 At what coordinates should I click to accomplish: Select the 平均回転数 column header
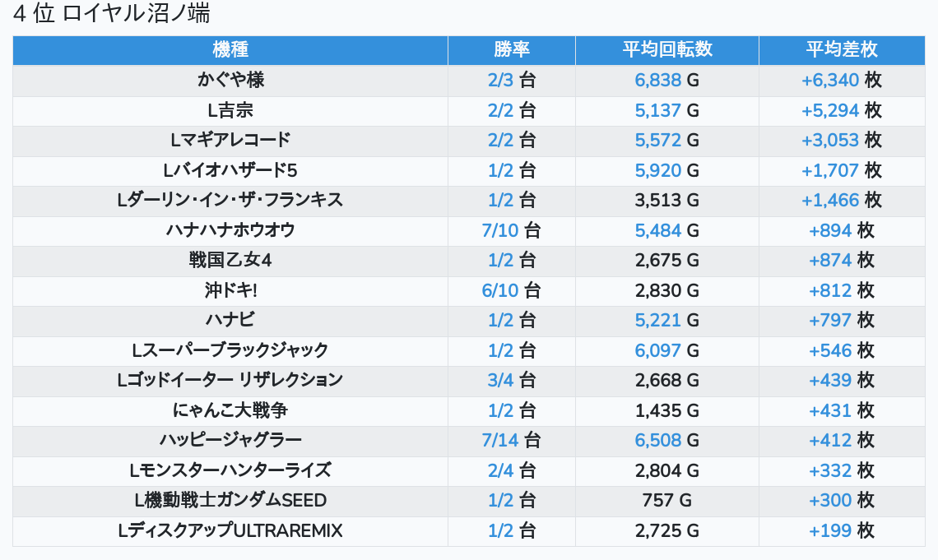667,49
